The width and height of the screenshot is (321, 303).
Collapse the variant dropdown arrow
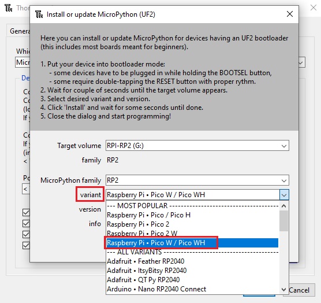(284, 195)
